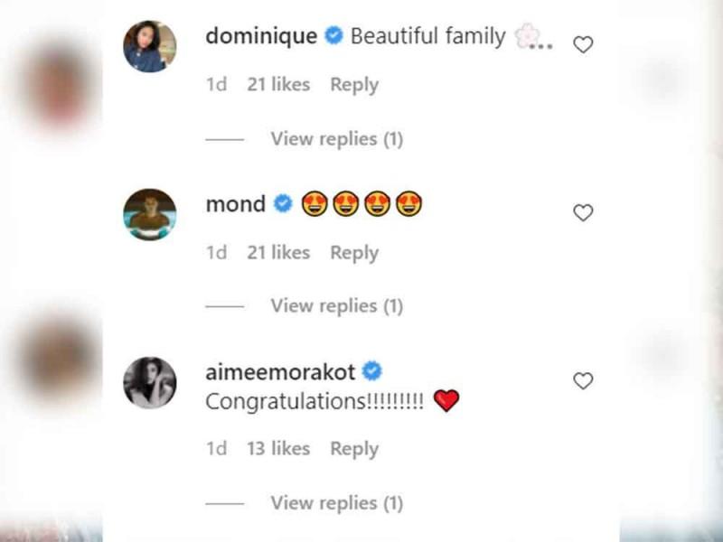The width and height of the screenshot is (723, 542).
Task: Click the red heart emoji after Congratulations
Action: pos(446,398)
